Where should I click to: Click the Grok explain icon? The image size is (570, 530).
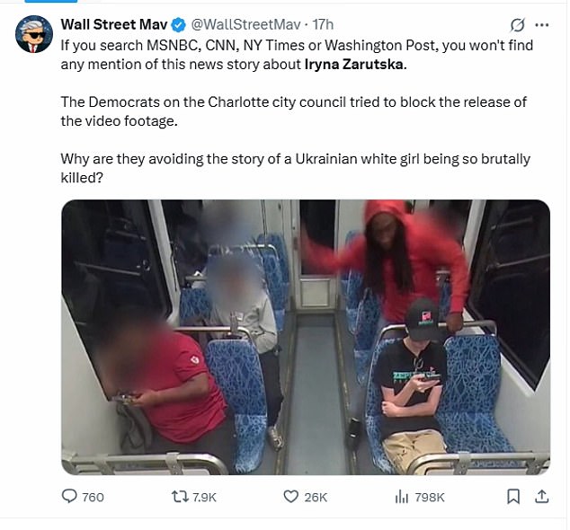coord(517,24)
